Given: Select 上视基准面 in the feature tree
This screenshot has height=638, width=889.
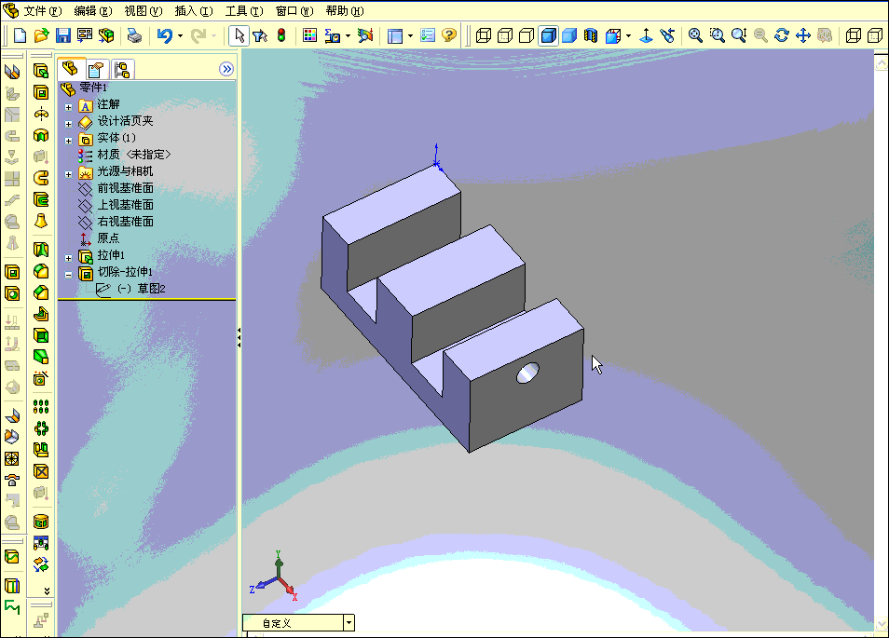Looking at the screenshot, I should [x=125, y=205].
